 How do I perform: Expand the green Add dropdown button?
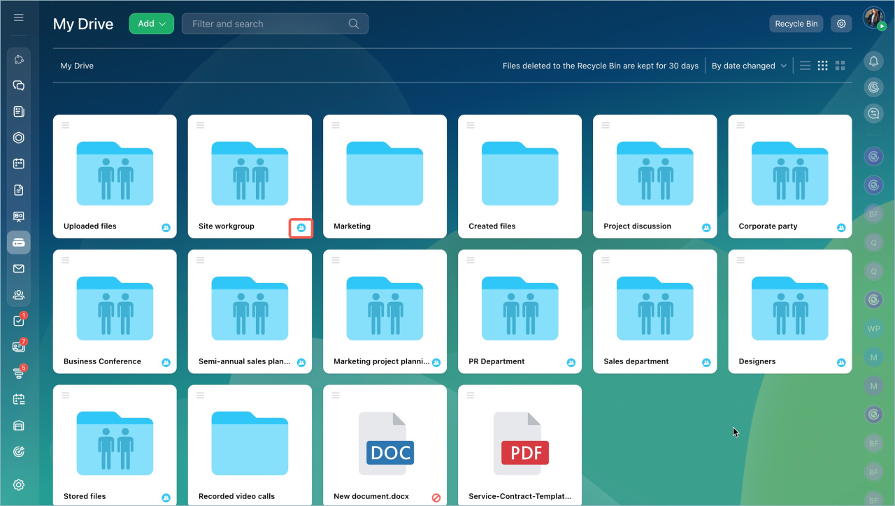point(151,24)
